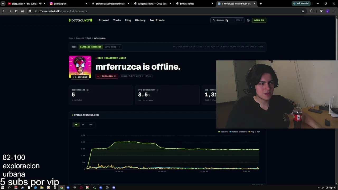Open the tab search dropdown arrow
Viewport: 338px width, 190px height.
[x=3, y=4]
